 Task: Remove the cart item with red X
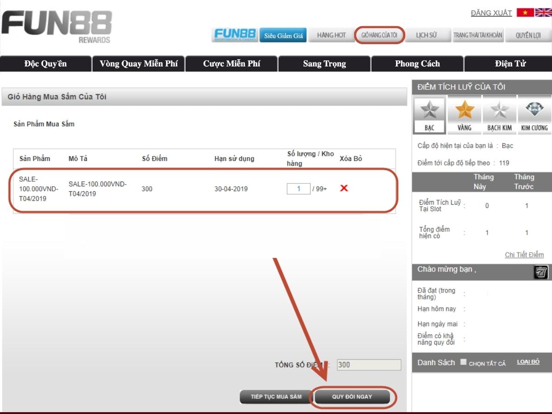[344, 188]
